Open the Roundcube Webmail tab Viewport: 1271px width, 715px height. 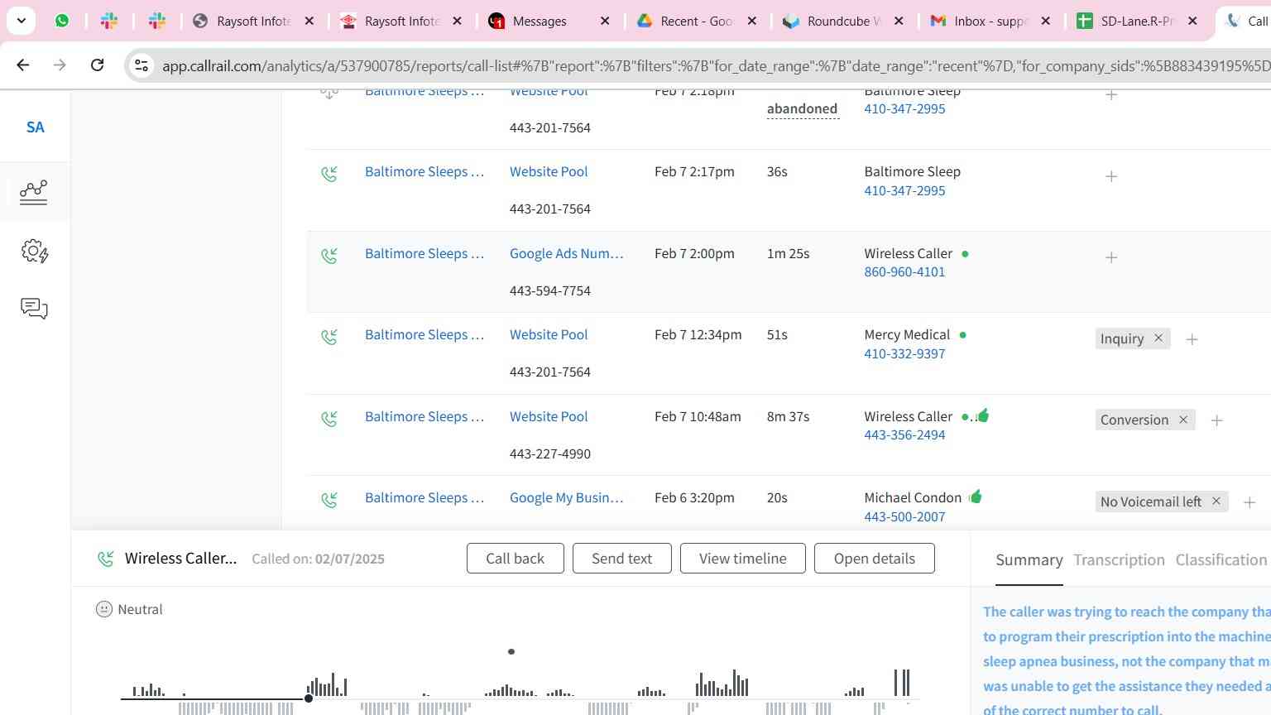tap(844, 22)
